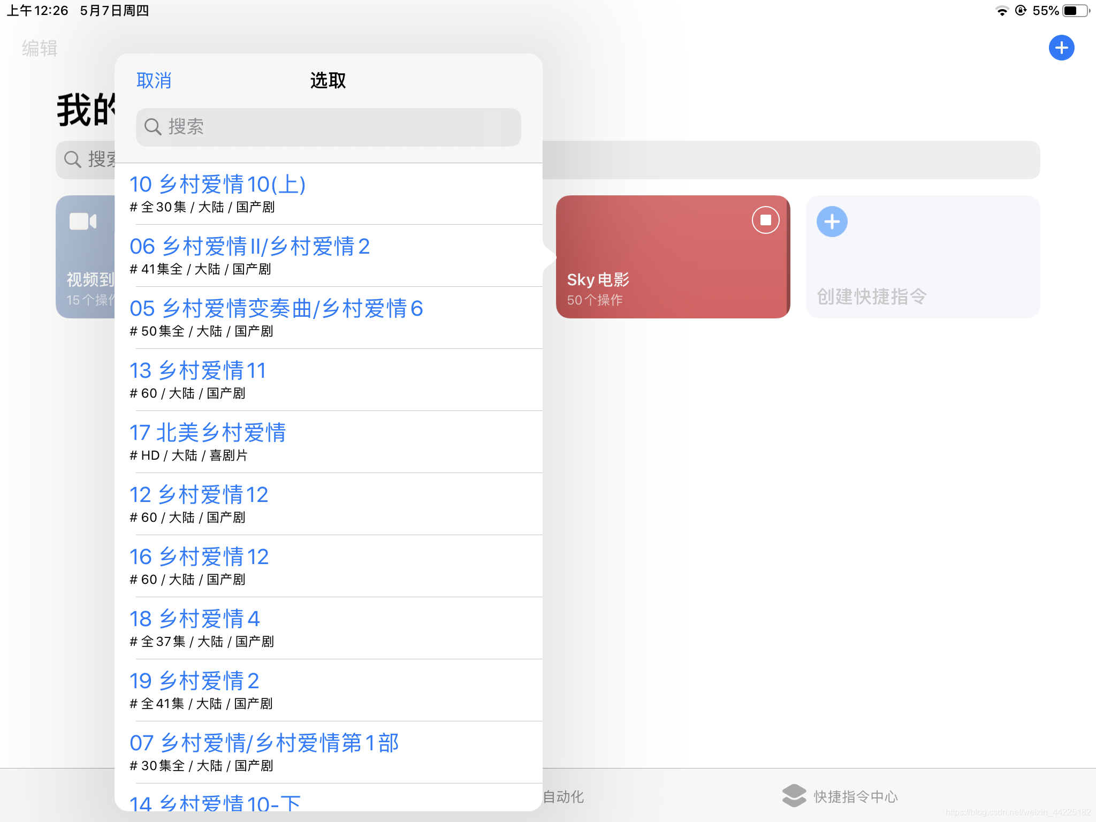The width and height of the screenshot is (1096, 822).
Task: Pick 18 乡村爱情4
Action: (x=328, y=628)
